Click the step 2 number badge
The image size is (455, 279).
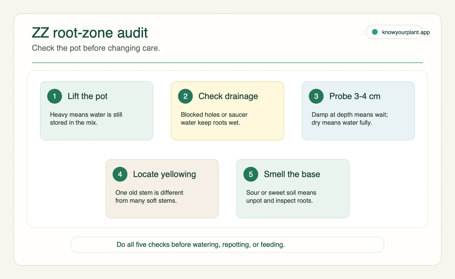185,96
